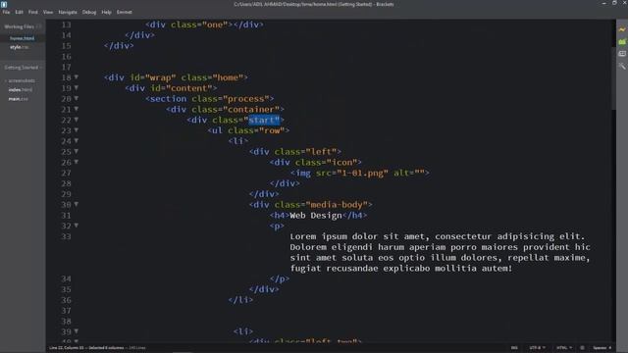Collapse container div fold at line 21
The width and height of the screenshot is (628, 353).
click(77, 109)
